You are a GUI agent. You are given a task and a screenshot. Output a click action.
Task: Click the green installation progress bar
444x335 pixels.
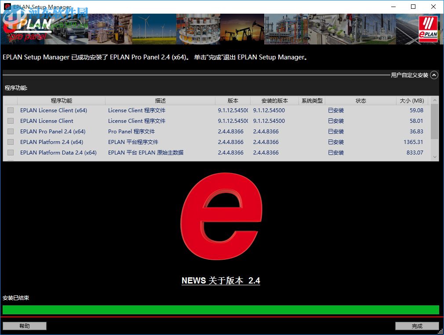pos(221,310)
